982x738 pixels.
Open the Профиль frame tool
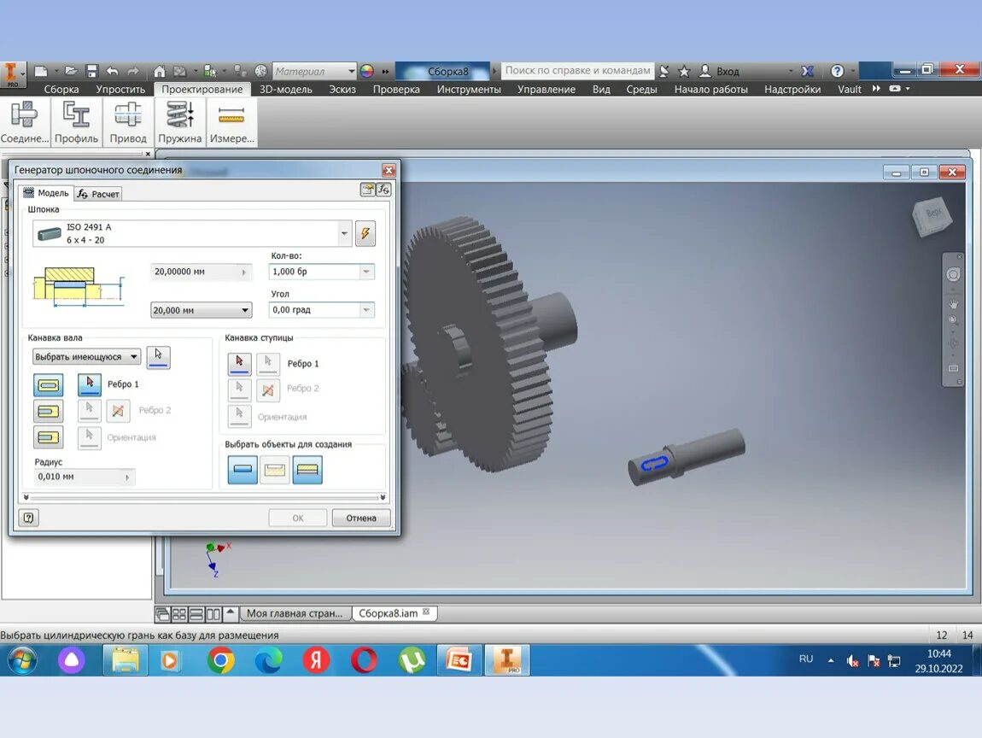pyautogui.click(x=76, y=123)
